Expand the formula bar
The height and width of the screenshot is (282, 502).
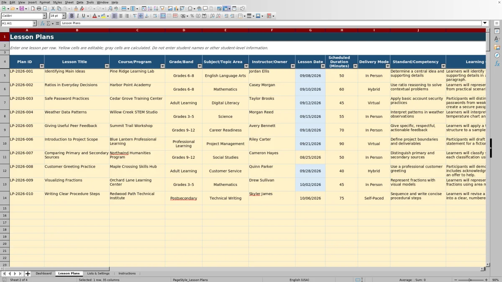(485, 23)
